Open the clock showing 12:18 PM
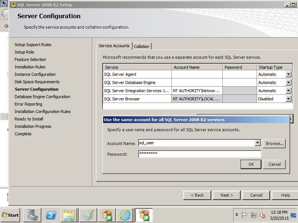 pyautogui.click(x=279, y=215)
